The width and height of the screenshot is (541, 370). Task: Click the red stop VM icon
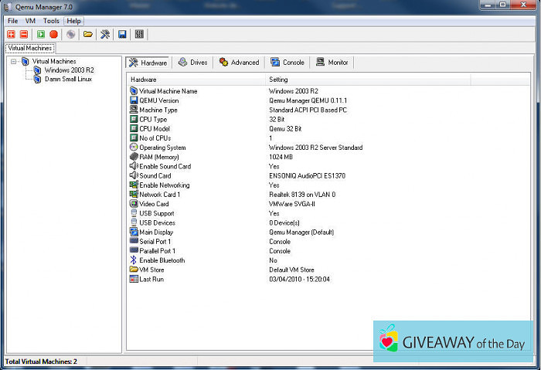[x=53, y=34]
